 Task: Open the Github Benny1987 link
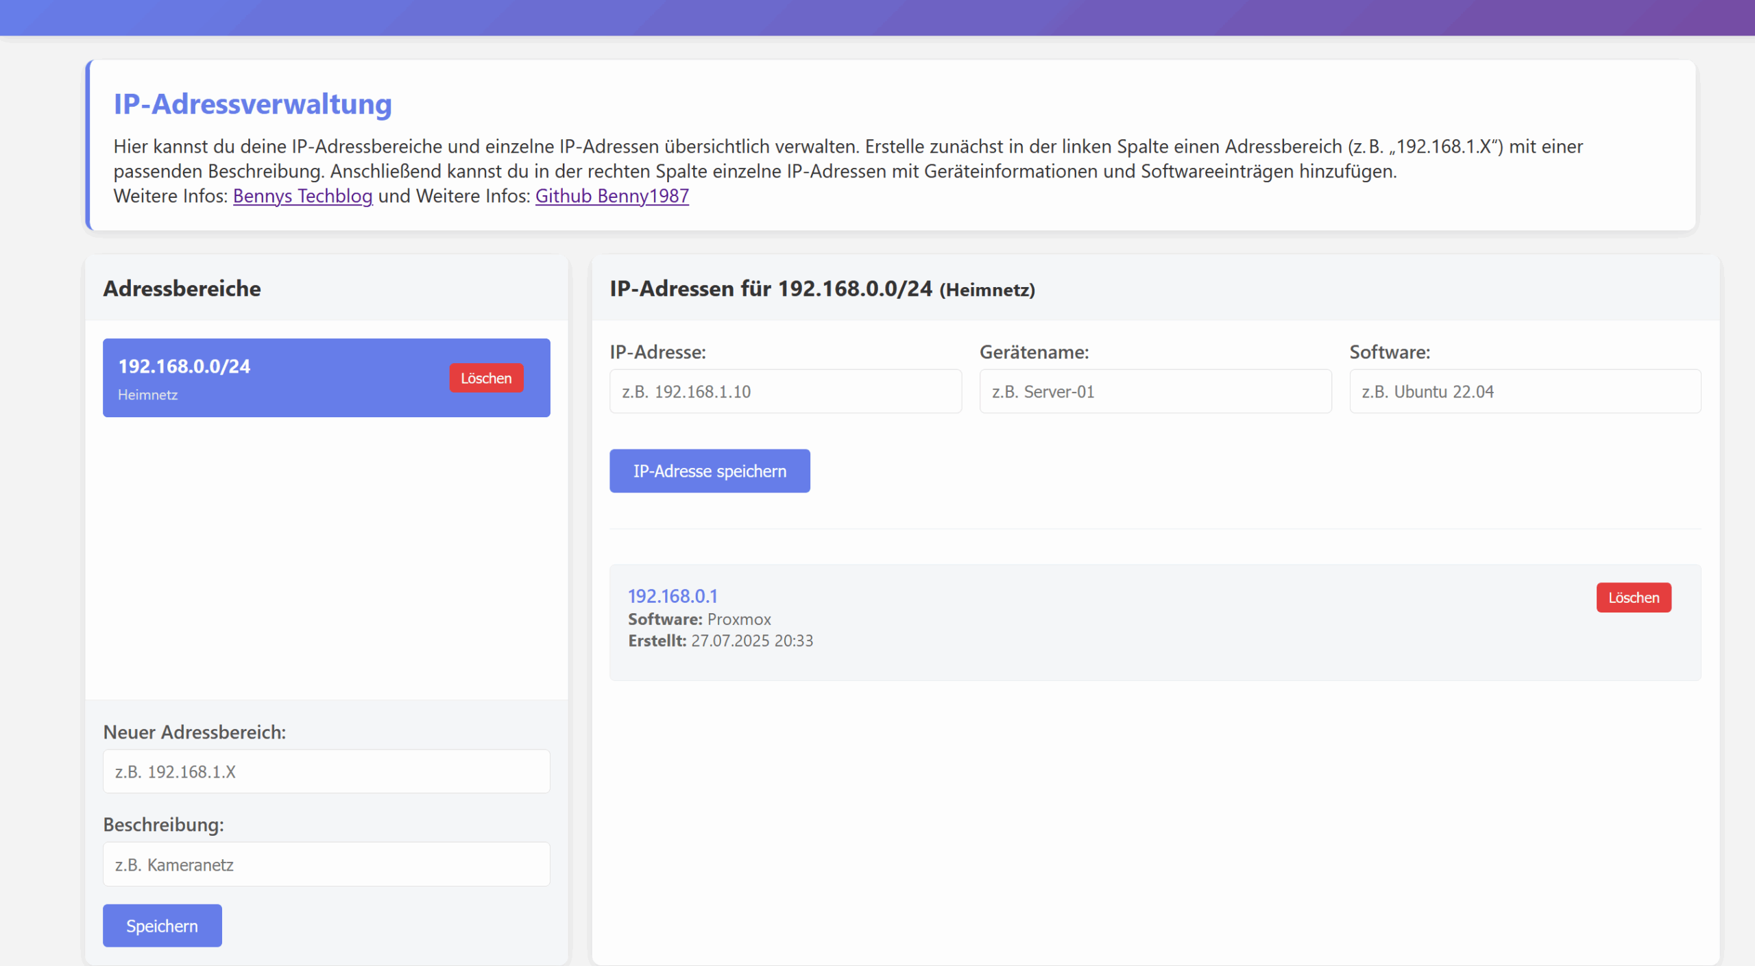point(612,197)
